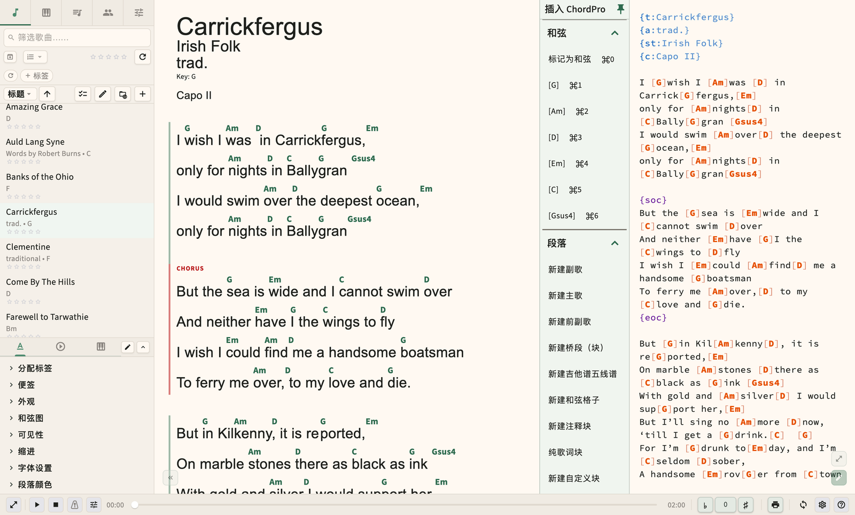The width and height of the screenshot is (855, 515).
Task: Click the playback progress slider handle
Action: (135, 505)
